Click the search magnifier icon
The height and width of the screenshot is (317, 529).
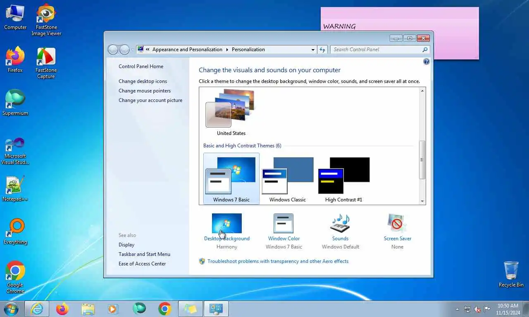(x=425, y=50)
